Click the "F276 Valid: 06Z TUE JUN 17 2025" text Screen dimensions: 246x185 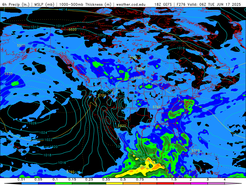coord(209,4)
